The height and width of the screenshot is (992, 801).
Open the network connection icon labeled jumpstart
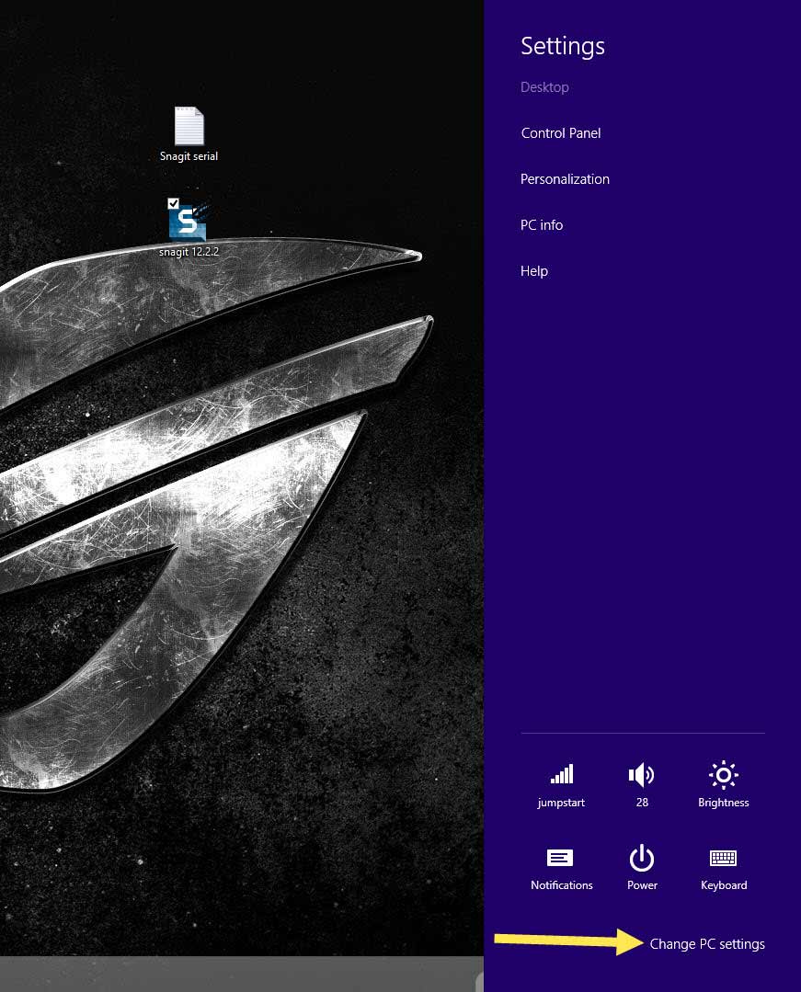tap(561, 775)
